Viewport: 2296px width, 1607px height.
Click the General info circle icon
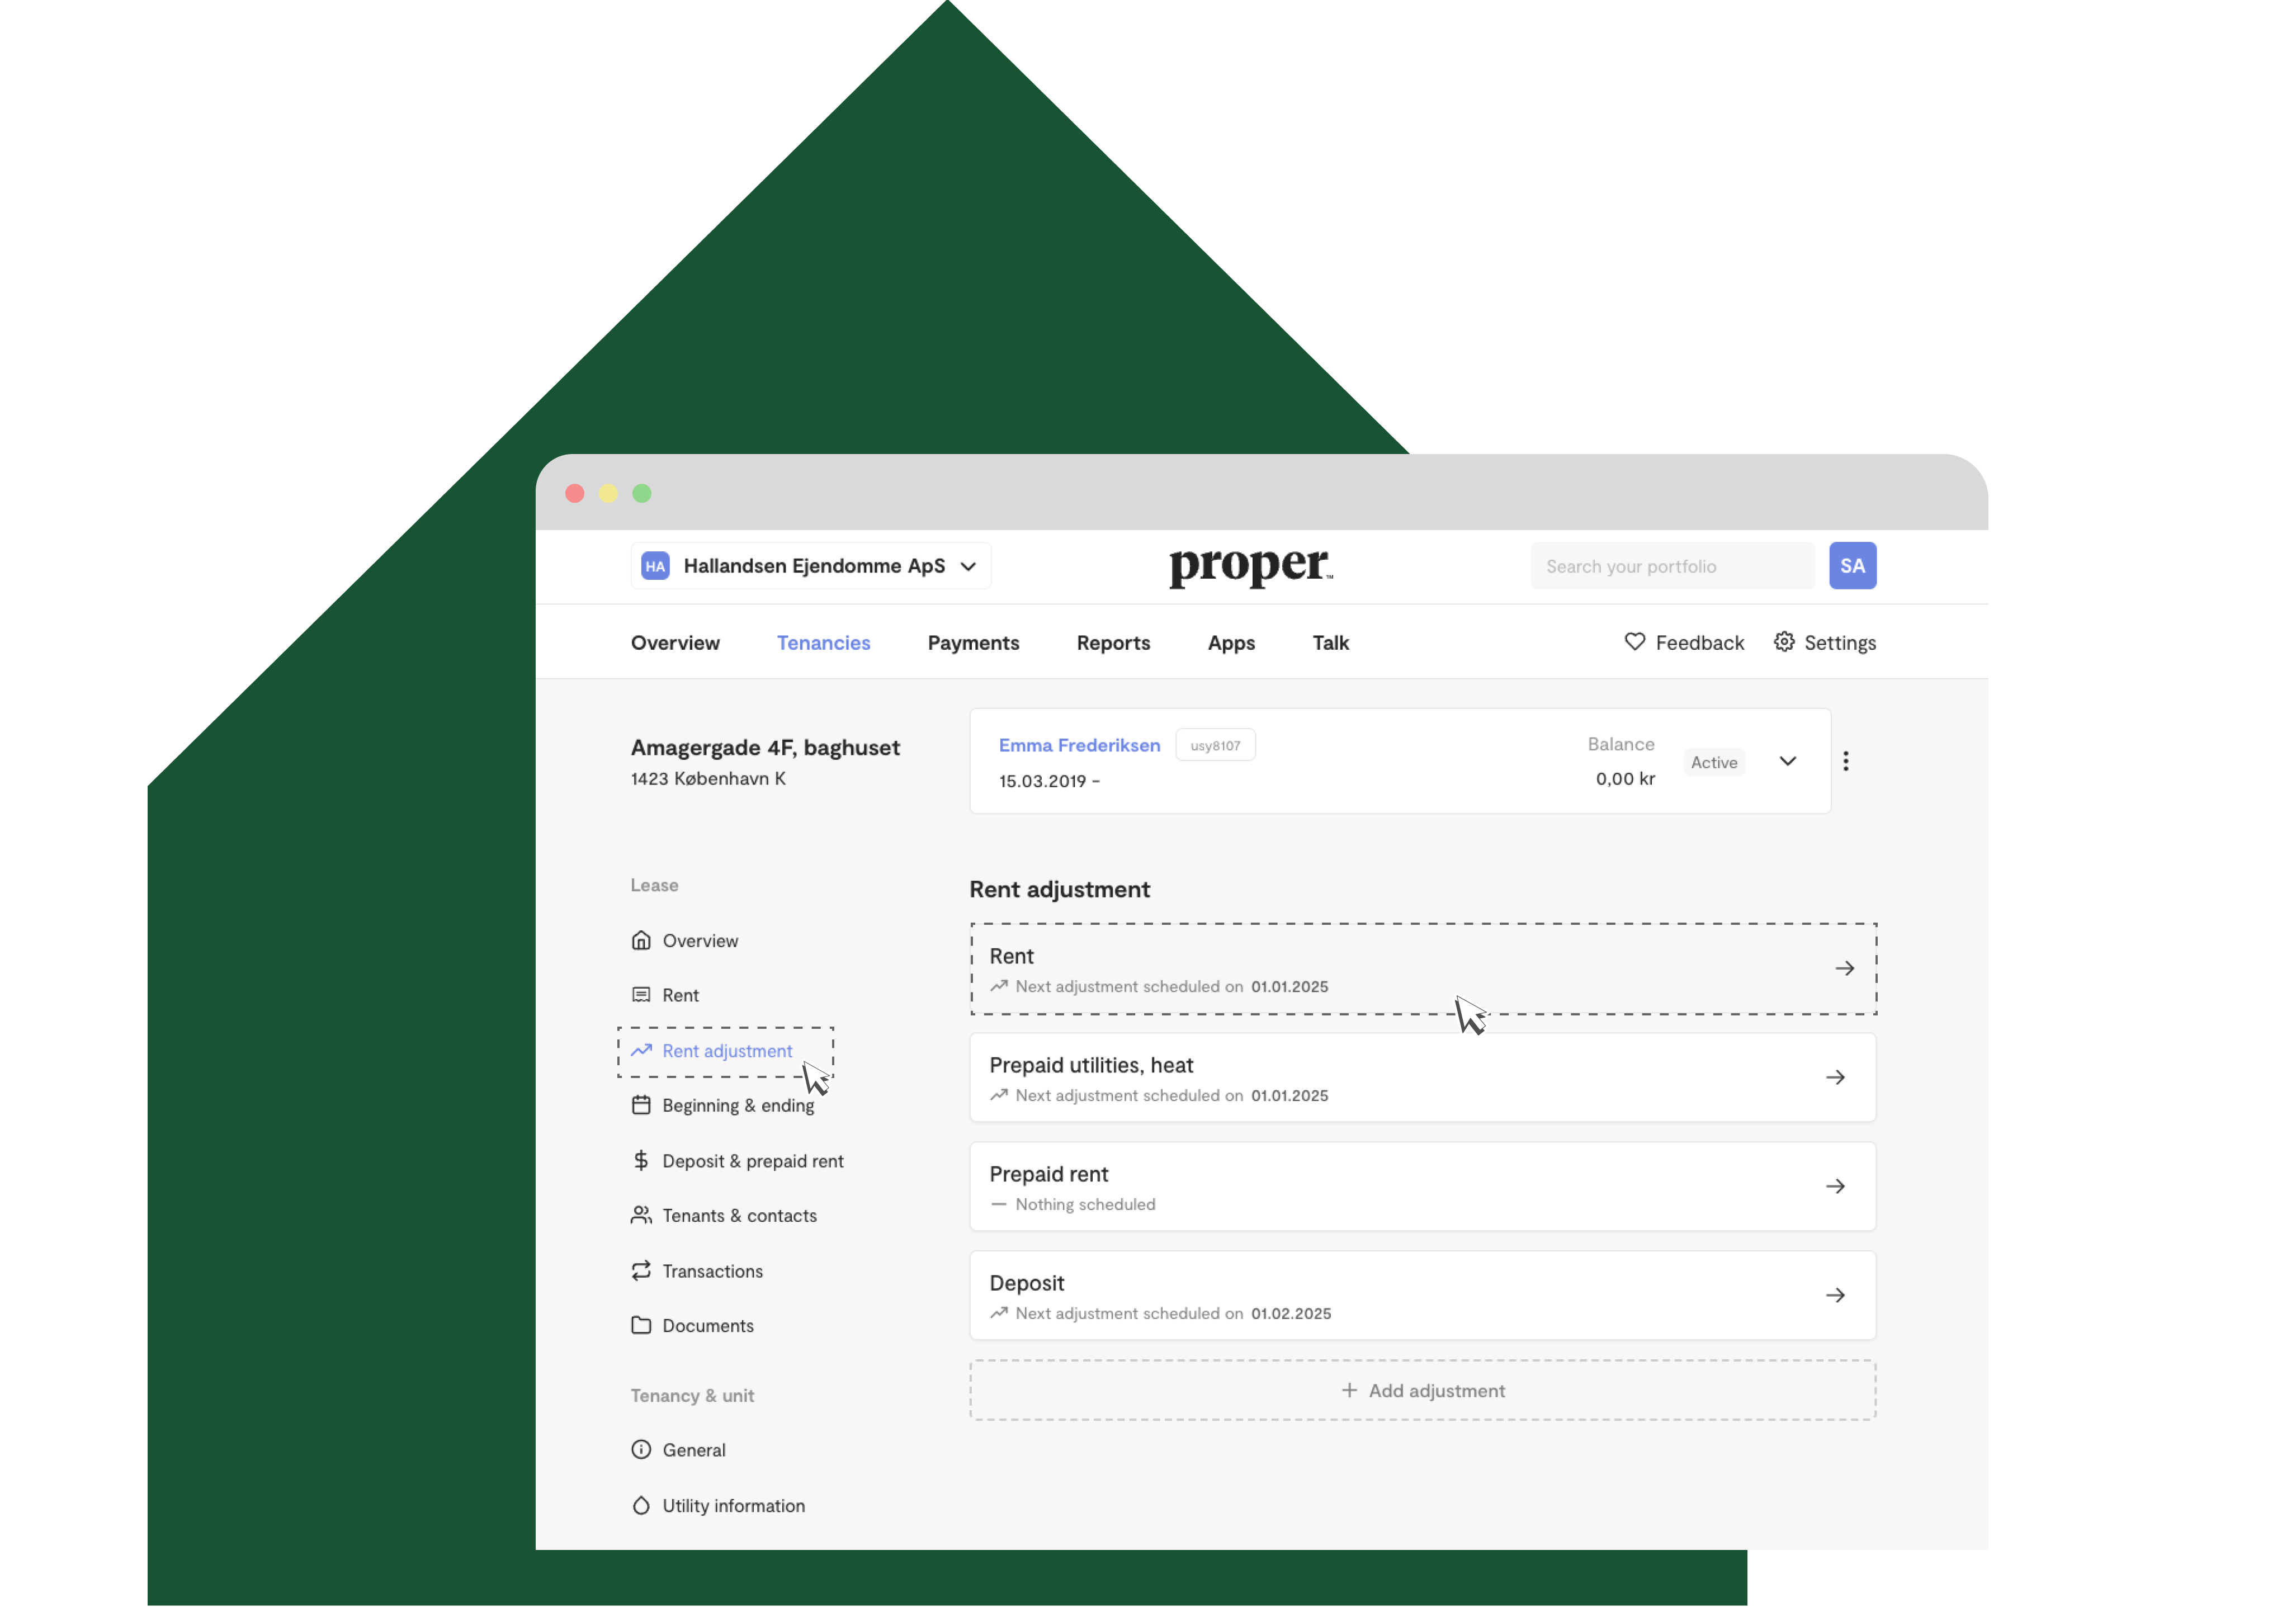(641, 1449)
